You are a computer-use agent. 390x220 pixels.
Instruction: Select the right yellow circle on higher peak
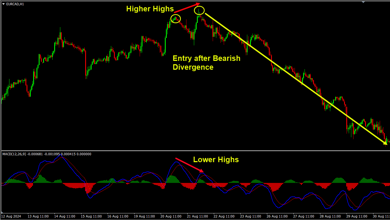pos(199,11)
